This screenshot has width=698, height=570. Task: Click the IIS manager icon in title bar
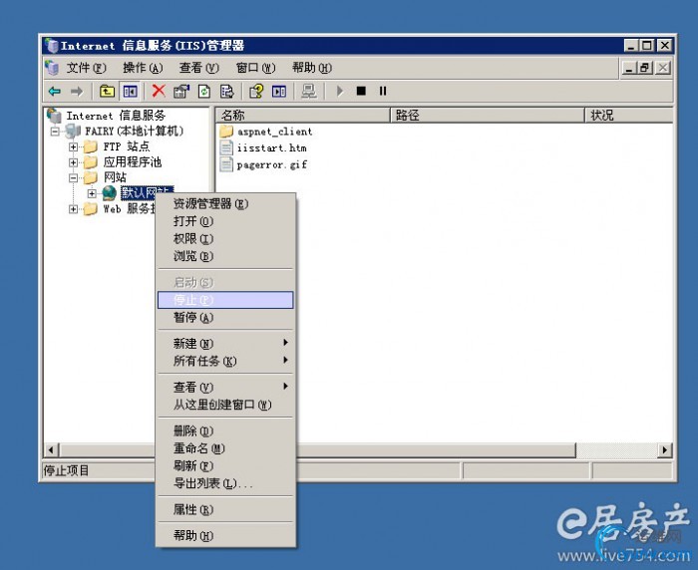(x=52, y=46)
